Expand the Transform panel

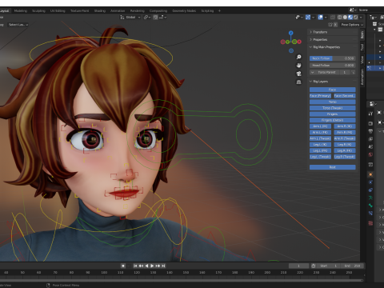pos(332,32)
